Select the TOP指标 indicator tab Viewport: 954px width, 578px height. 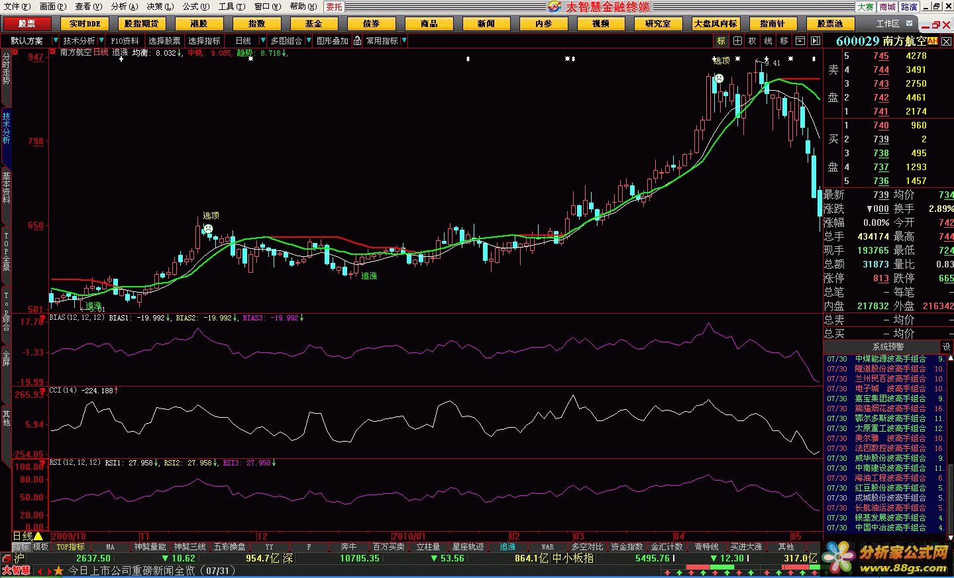(x=70, y=547)
